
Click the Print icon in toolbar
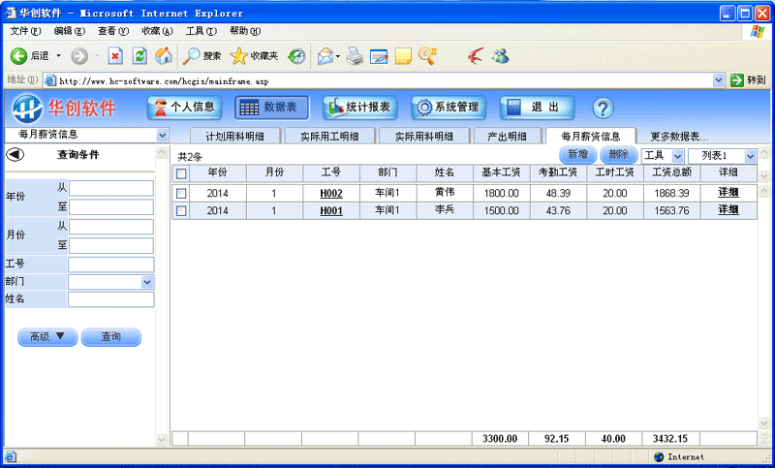point(355,56)
